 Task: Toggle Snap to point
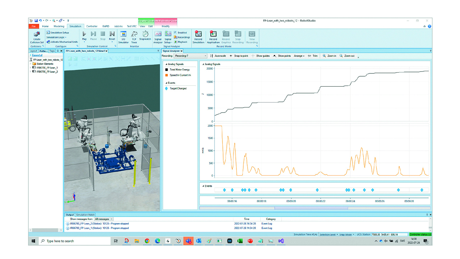(x=238, y=56)
